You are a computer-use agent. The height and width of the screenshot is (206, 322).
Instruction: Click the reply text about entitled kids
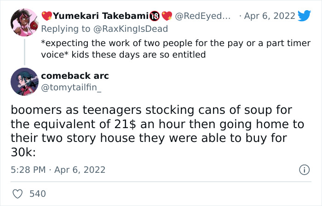click(x=175, y=48)
